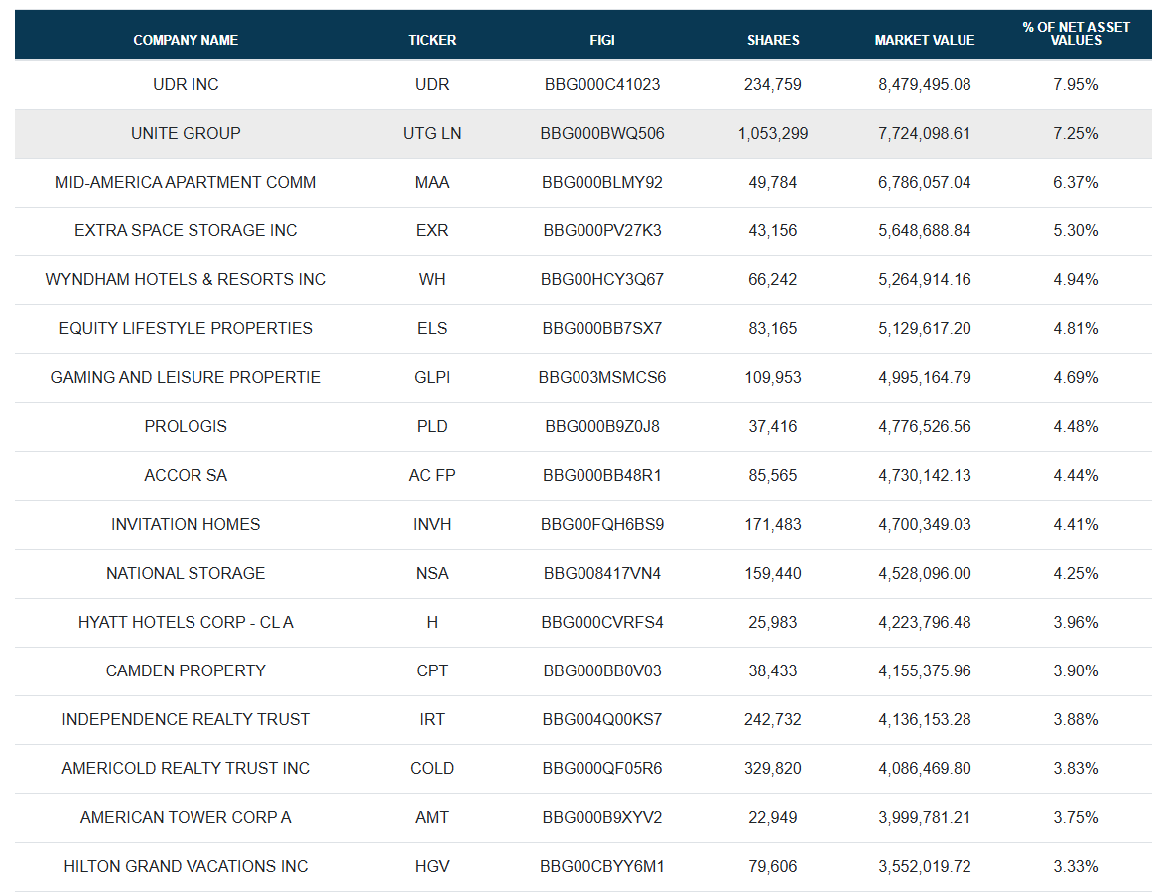Select the UDR INC company name cell
This screenshot has height=893, width=1158.
[x=186, y=84]
